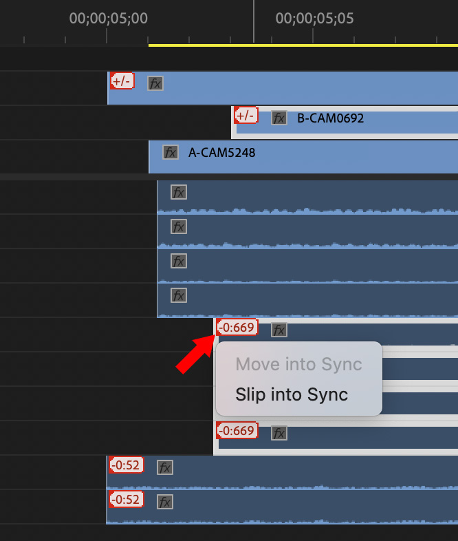458x541 pixels.
Task: Click the +/- badge on top video clip
Action: pyautogui.click(x=122, y=81)
